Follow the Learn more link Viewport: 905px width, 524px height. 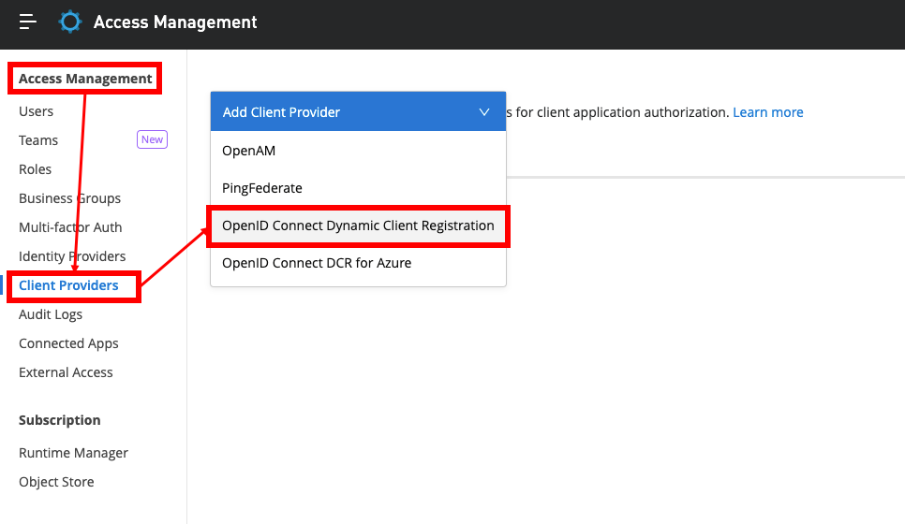coord(767,112)
